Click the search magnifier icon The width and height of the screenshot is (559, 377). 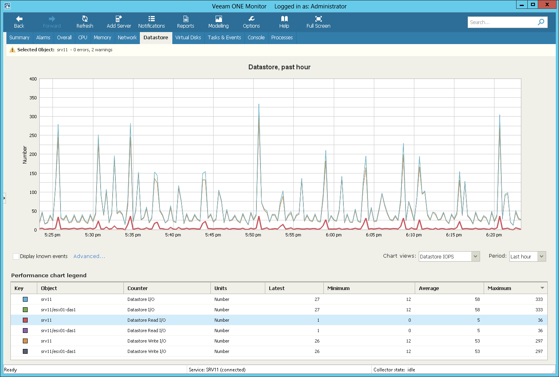[x=541, y=22]
